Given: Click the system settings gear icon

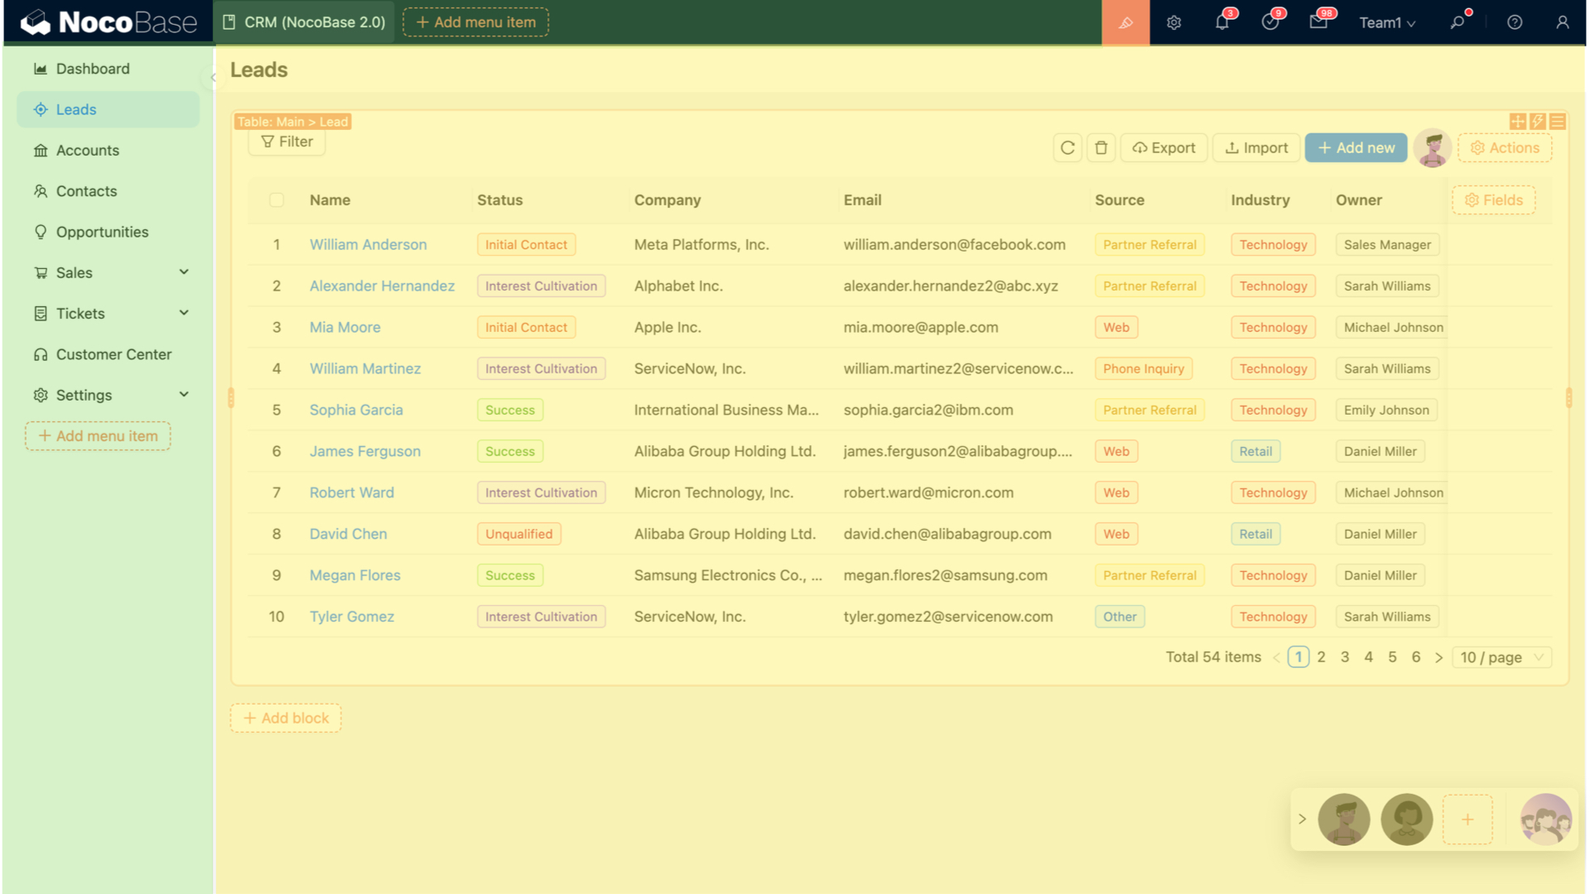Looking at the screenshot, I should click(1173, 22).
